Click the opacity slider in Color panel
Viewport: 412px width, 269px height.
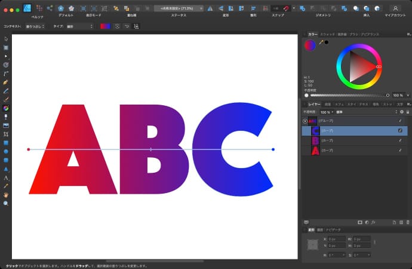click(x=346, y=94)
